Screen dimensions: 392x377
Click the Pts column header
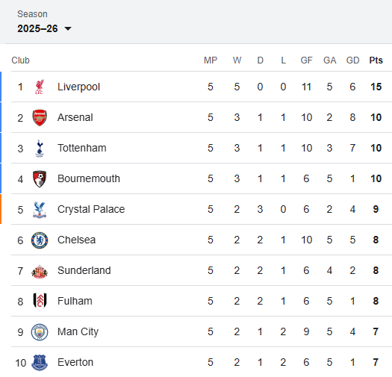click(376, 60)
